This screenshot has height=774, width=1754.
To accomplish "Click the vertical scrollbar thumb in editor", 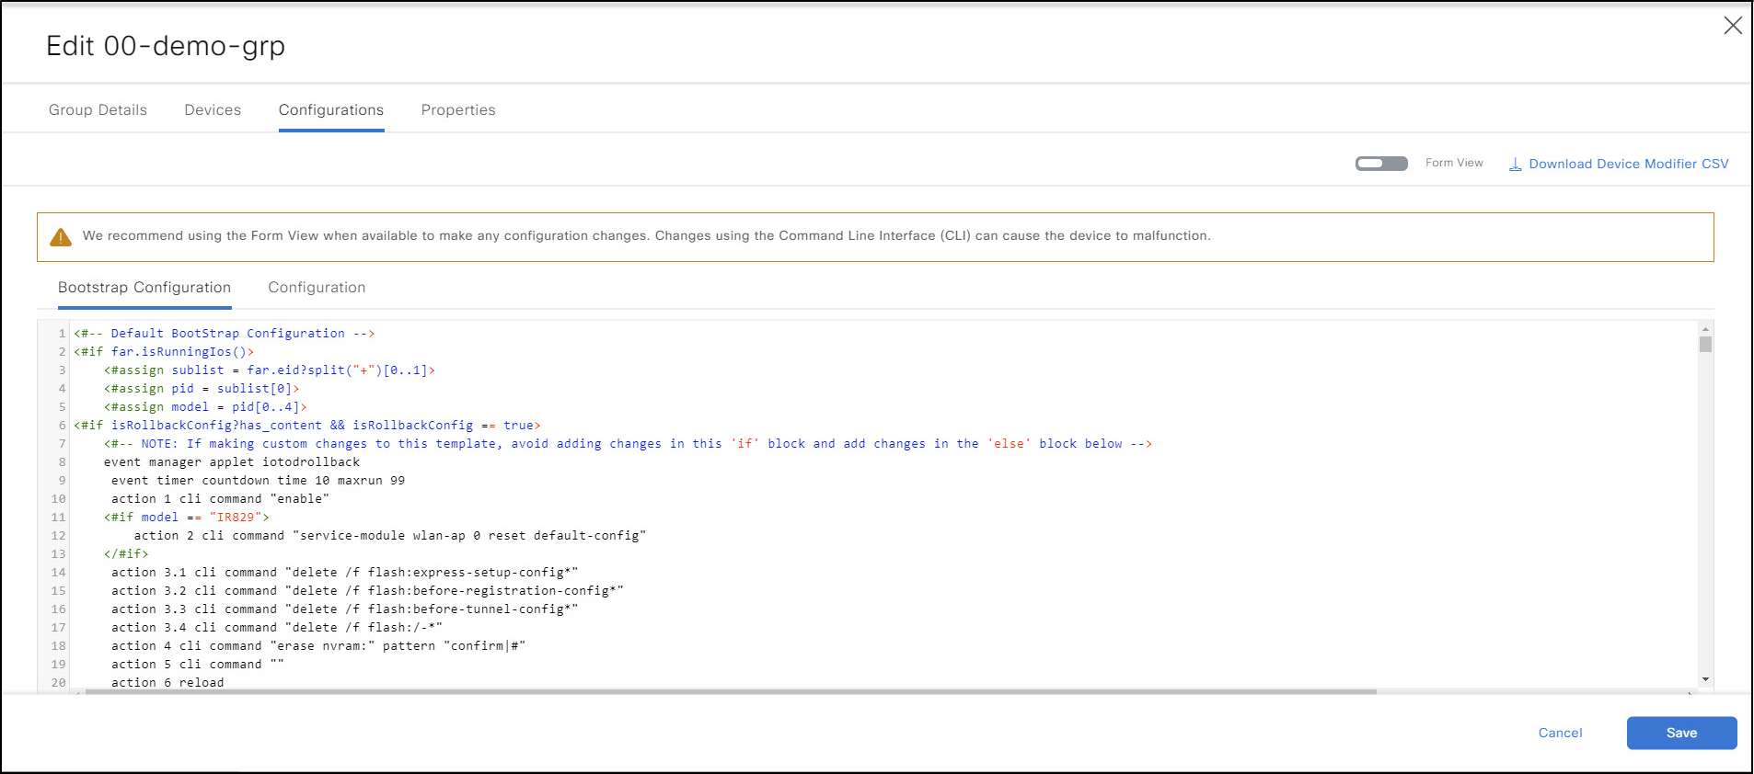I will [1705, 345].
